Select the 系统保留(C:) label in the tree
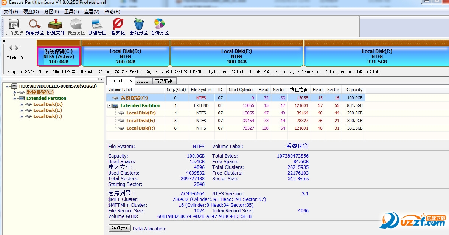449x235 pixels. (40, 92)
